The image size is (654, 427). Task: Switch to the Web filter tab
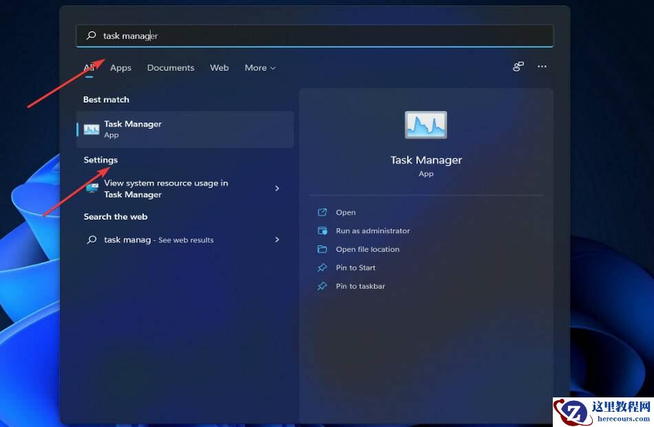tap(220, 67)
